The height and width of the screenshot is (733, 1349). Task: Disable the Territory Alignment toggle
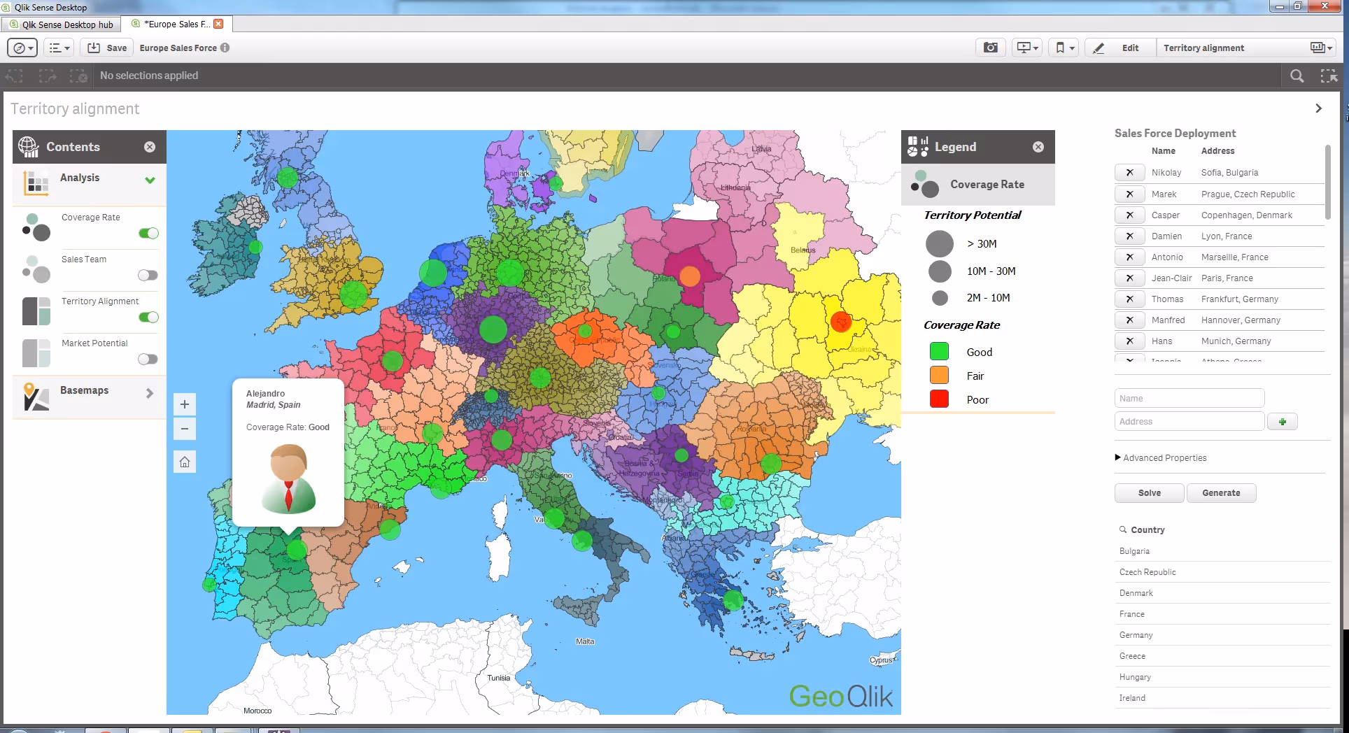click(x=148, y=317)
